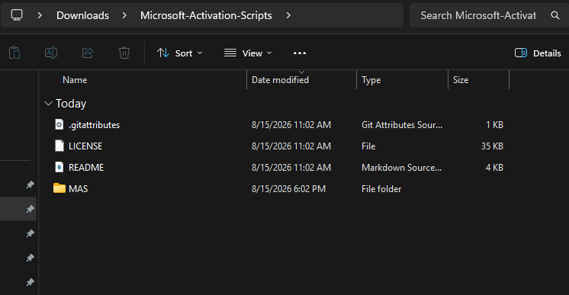The width and height of the screenshot is (569, 295).
Task: Click the 35 KB size cell
Action: click(492, 146)
